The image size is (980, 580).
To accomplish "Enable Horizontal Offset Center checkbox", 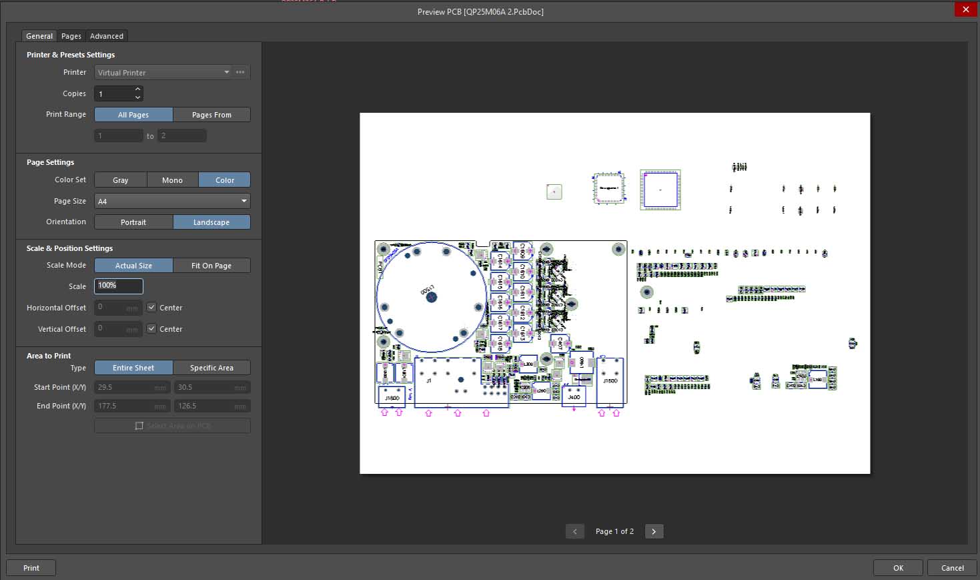I will pyautogui.click(x=152, y=308).
